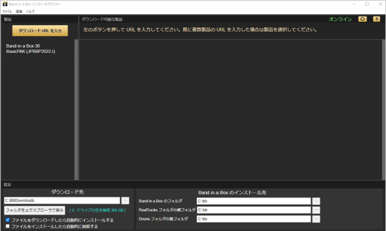
Task: Open help with the question mark icon
Action: [x=377, y=19]
